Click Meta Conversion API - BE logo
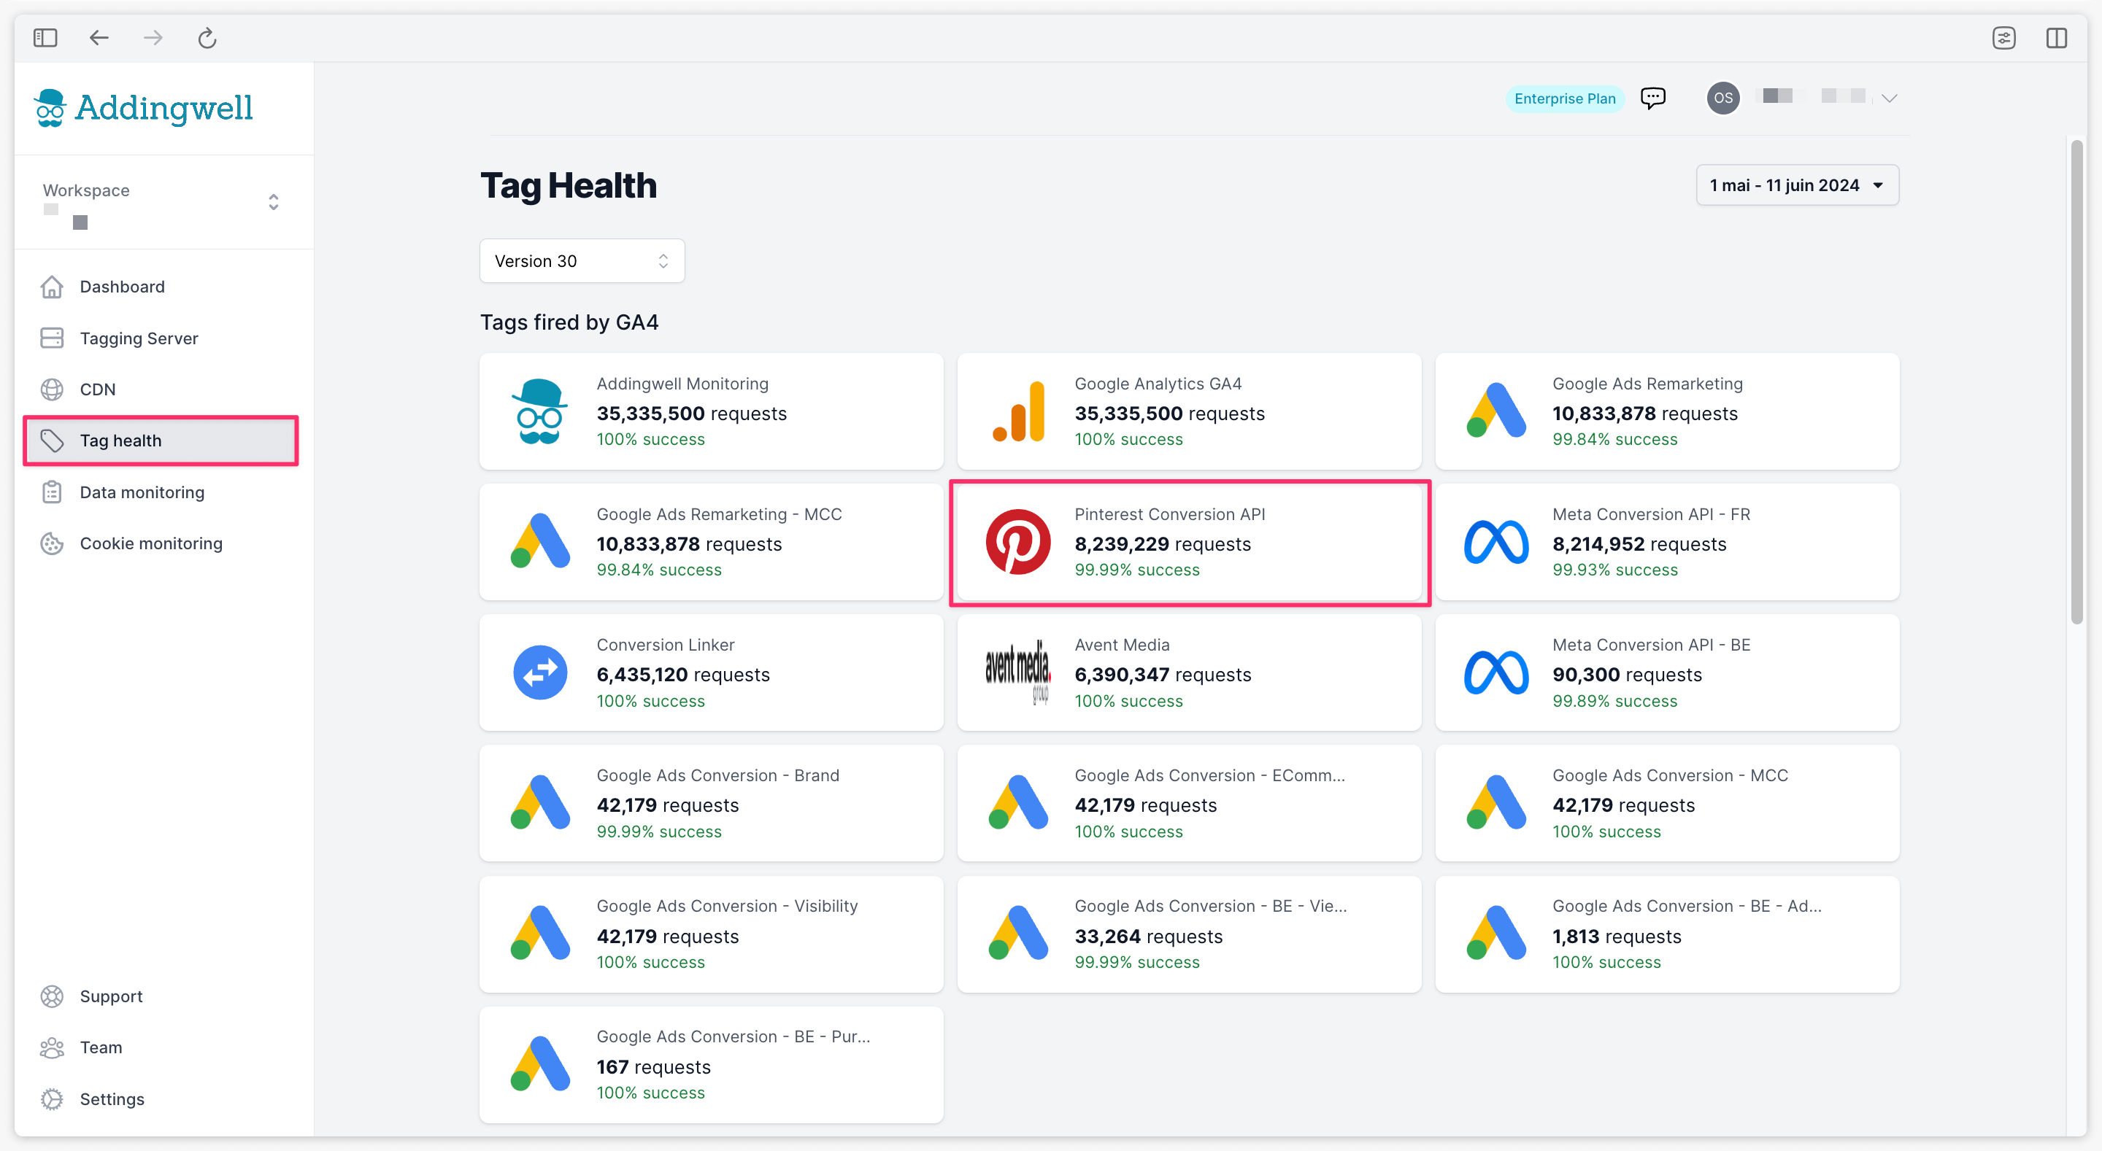The height and width of the screenshot is (1151, 2102). click(1495, 673)
